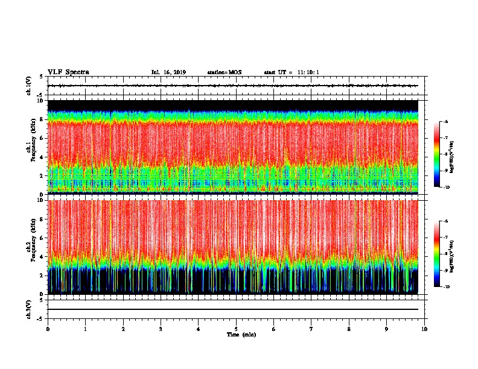Click the "10" kHz tick on ch.2 frequency axis
Viewport: 478px width, 369px height.
[x=40, y=200]
